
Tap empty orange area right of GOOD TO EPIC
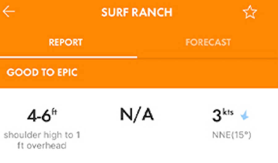(185, 73)
